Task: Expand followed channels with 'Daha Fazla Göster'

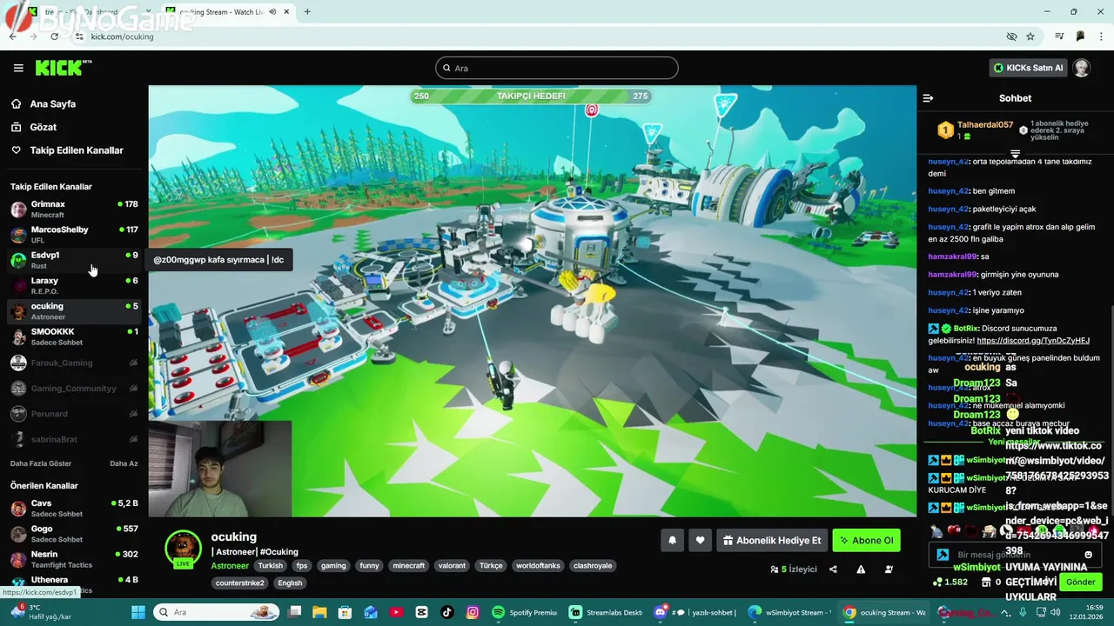Action: click(x=41, y=463)
